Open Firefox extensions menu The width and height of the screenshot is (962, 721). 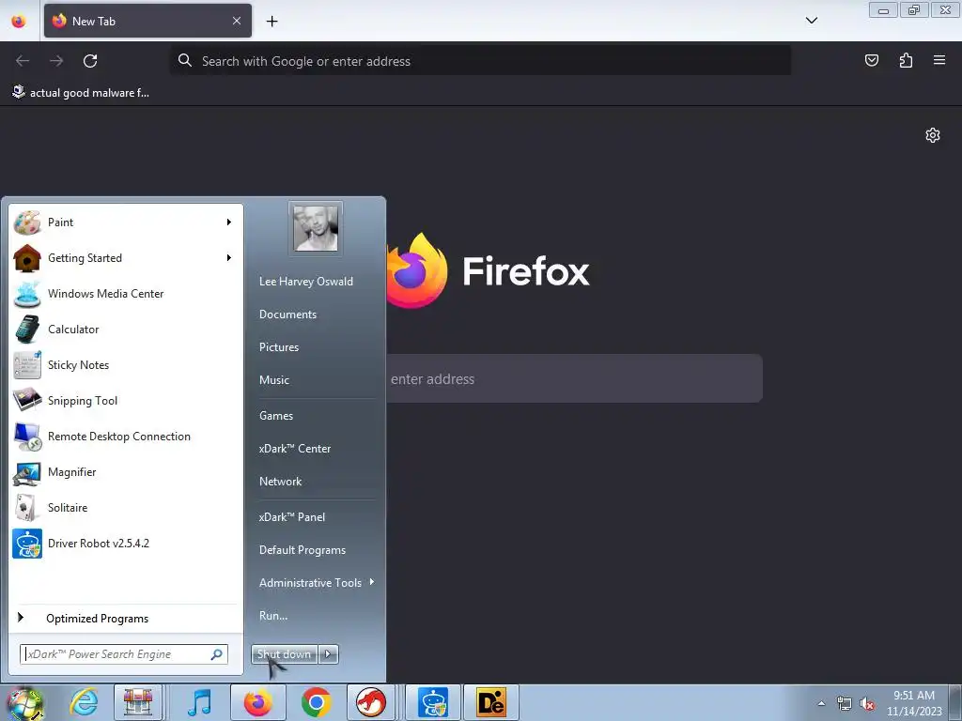(906, 60)
